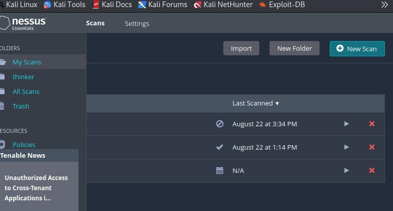
Task: Delete the August 22 1:14 PM scan
Action: [x=372, y=147]
